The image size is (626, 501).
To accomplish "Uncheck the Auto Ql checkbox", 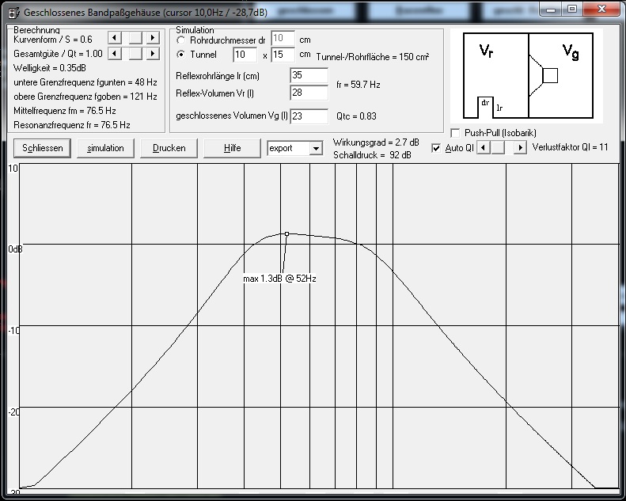I will 436,148.
